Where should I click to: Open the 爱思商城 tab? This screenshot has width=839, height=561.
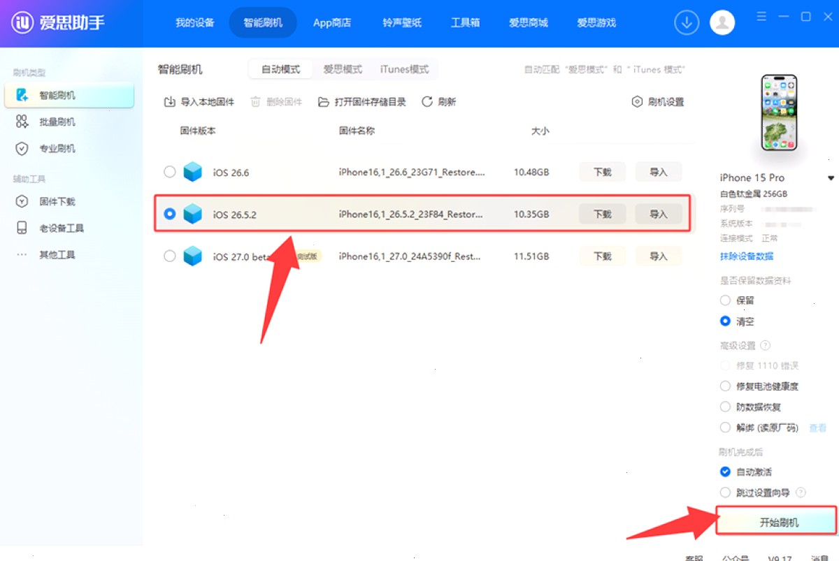point(529,22)
